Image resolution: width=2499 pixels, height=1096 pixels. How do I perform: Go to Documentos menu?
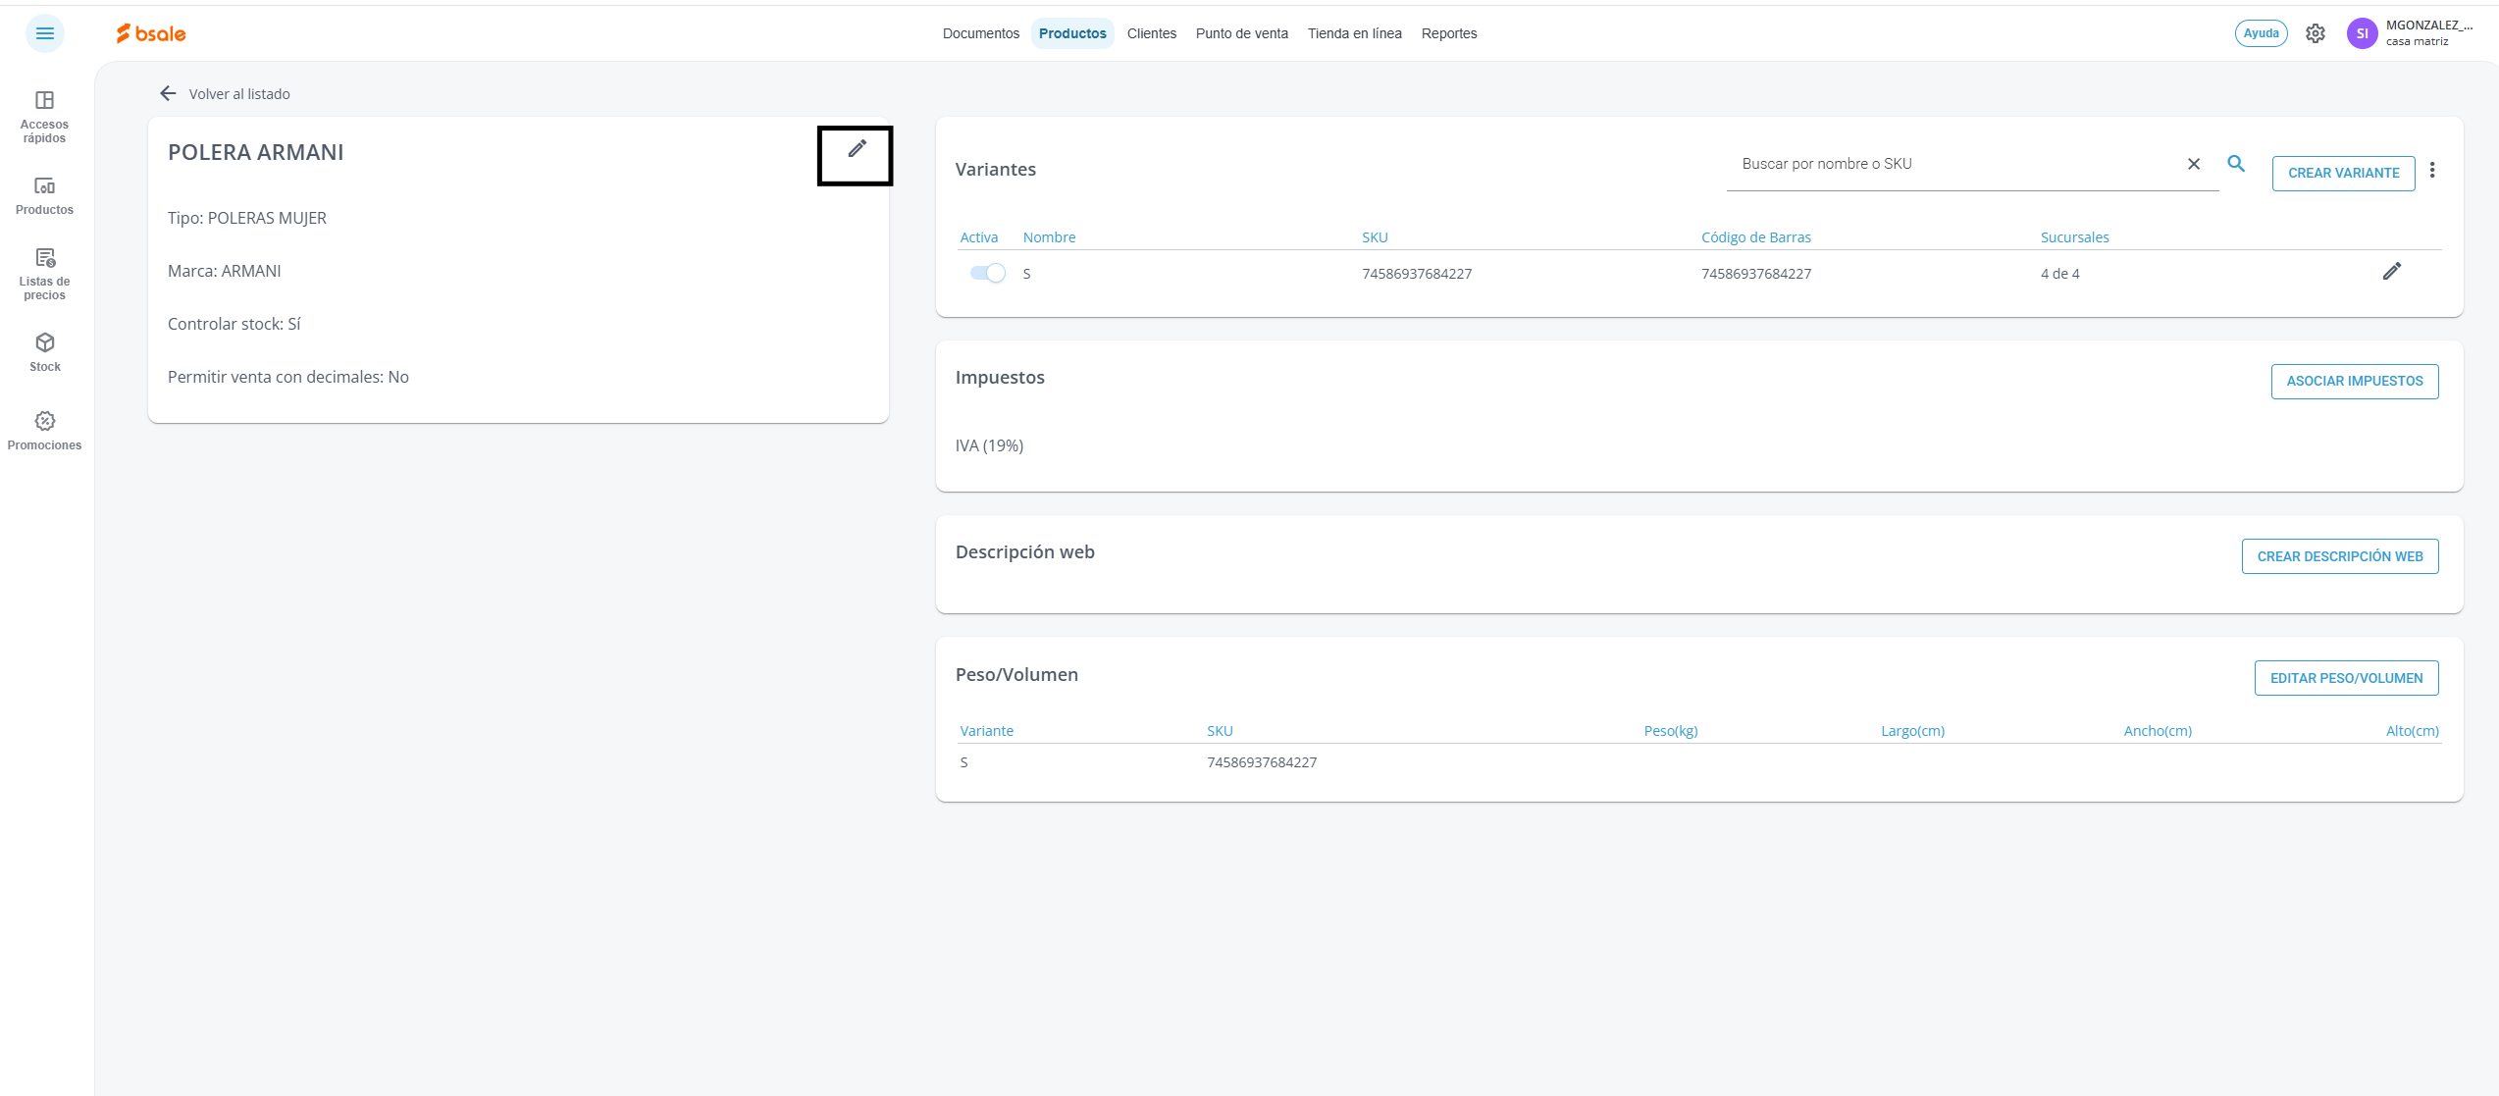pyautogui.click(x=980, y=33)
